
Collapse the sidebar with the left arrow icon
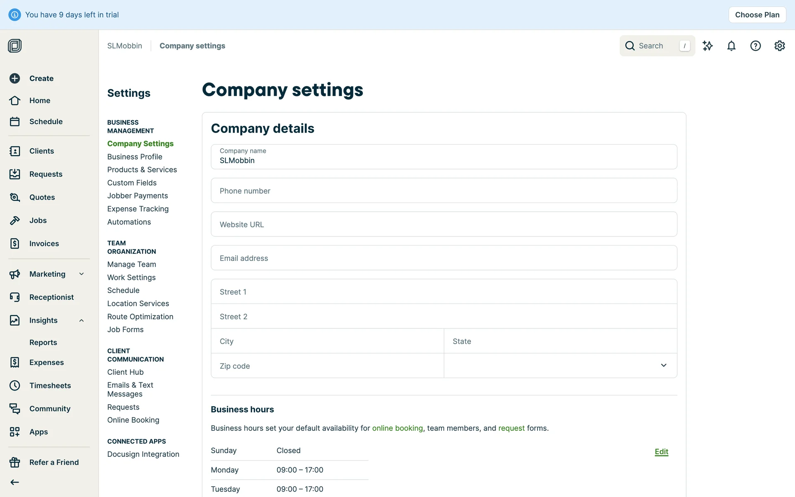tap(15, 482)
